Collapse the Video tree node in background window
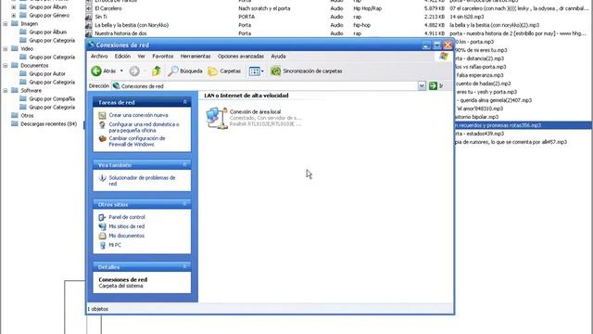The width and height of the screenshot is (593, 334). (x=6, y=49)
